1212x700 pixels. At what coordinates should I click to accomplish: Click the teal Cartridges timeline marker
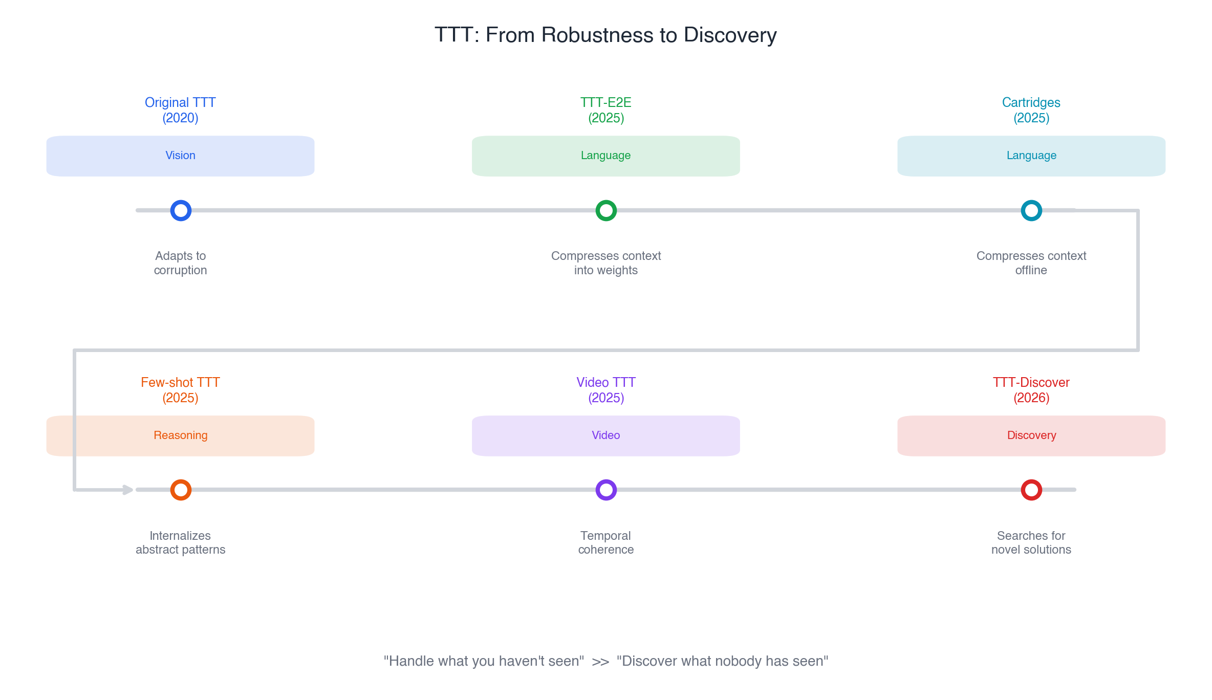coord(1031,210)
